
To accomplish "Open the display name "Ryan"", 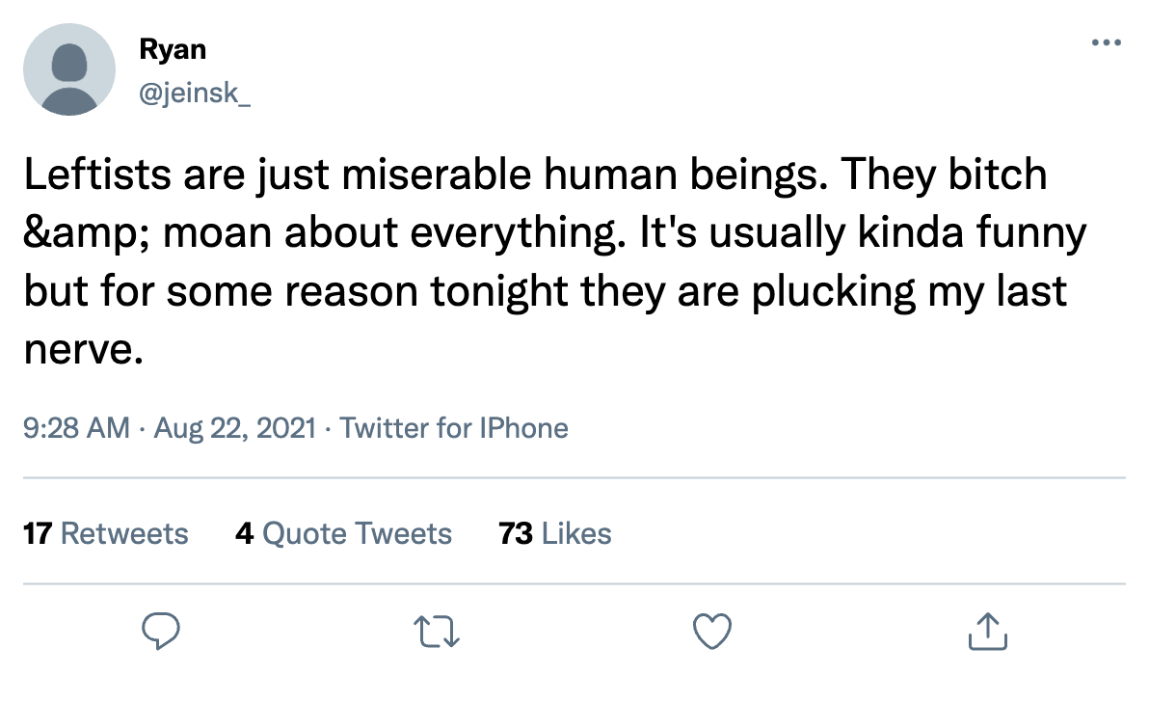I will click(174, 50).
